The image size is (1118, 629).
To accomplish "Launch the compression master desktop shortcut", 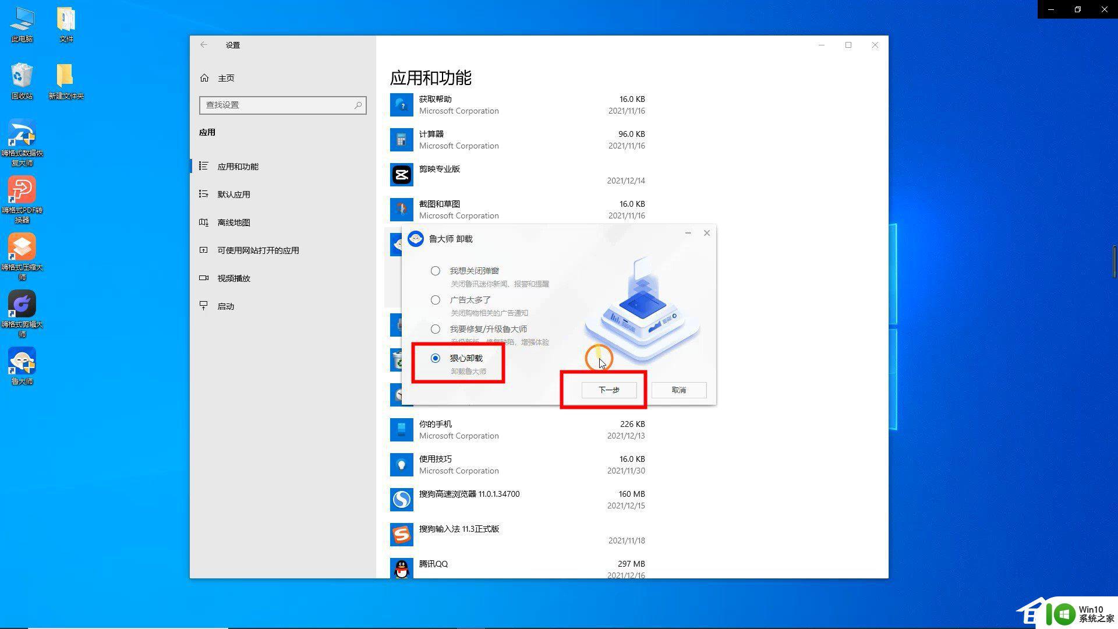I will [22, 257].
